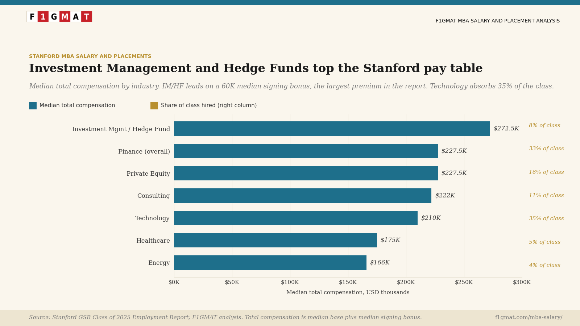Screen dimensions: 580x326
Task: Click the '35% of class' annotation
Action: (546, 219)
